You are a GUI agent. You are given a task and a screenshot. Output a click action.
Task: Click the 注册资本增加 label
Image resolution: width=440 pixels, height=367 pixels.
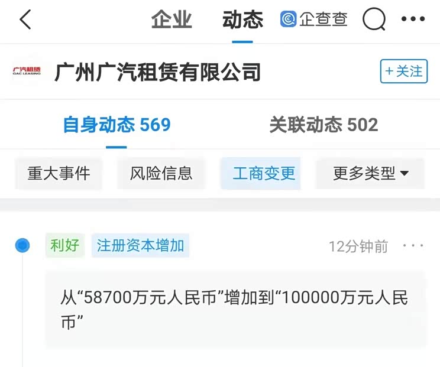[x=140, y=245]
